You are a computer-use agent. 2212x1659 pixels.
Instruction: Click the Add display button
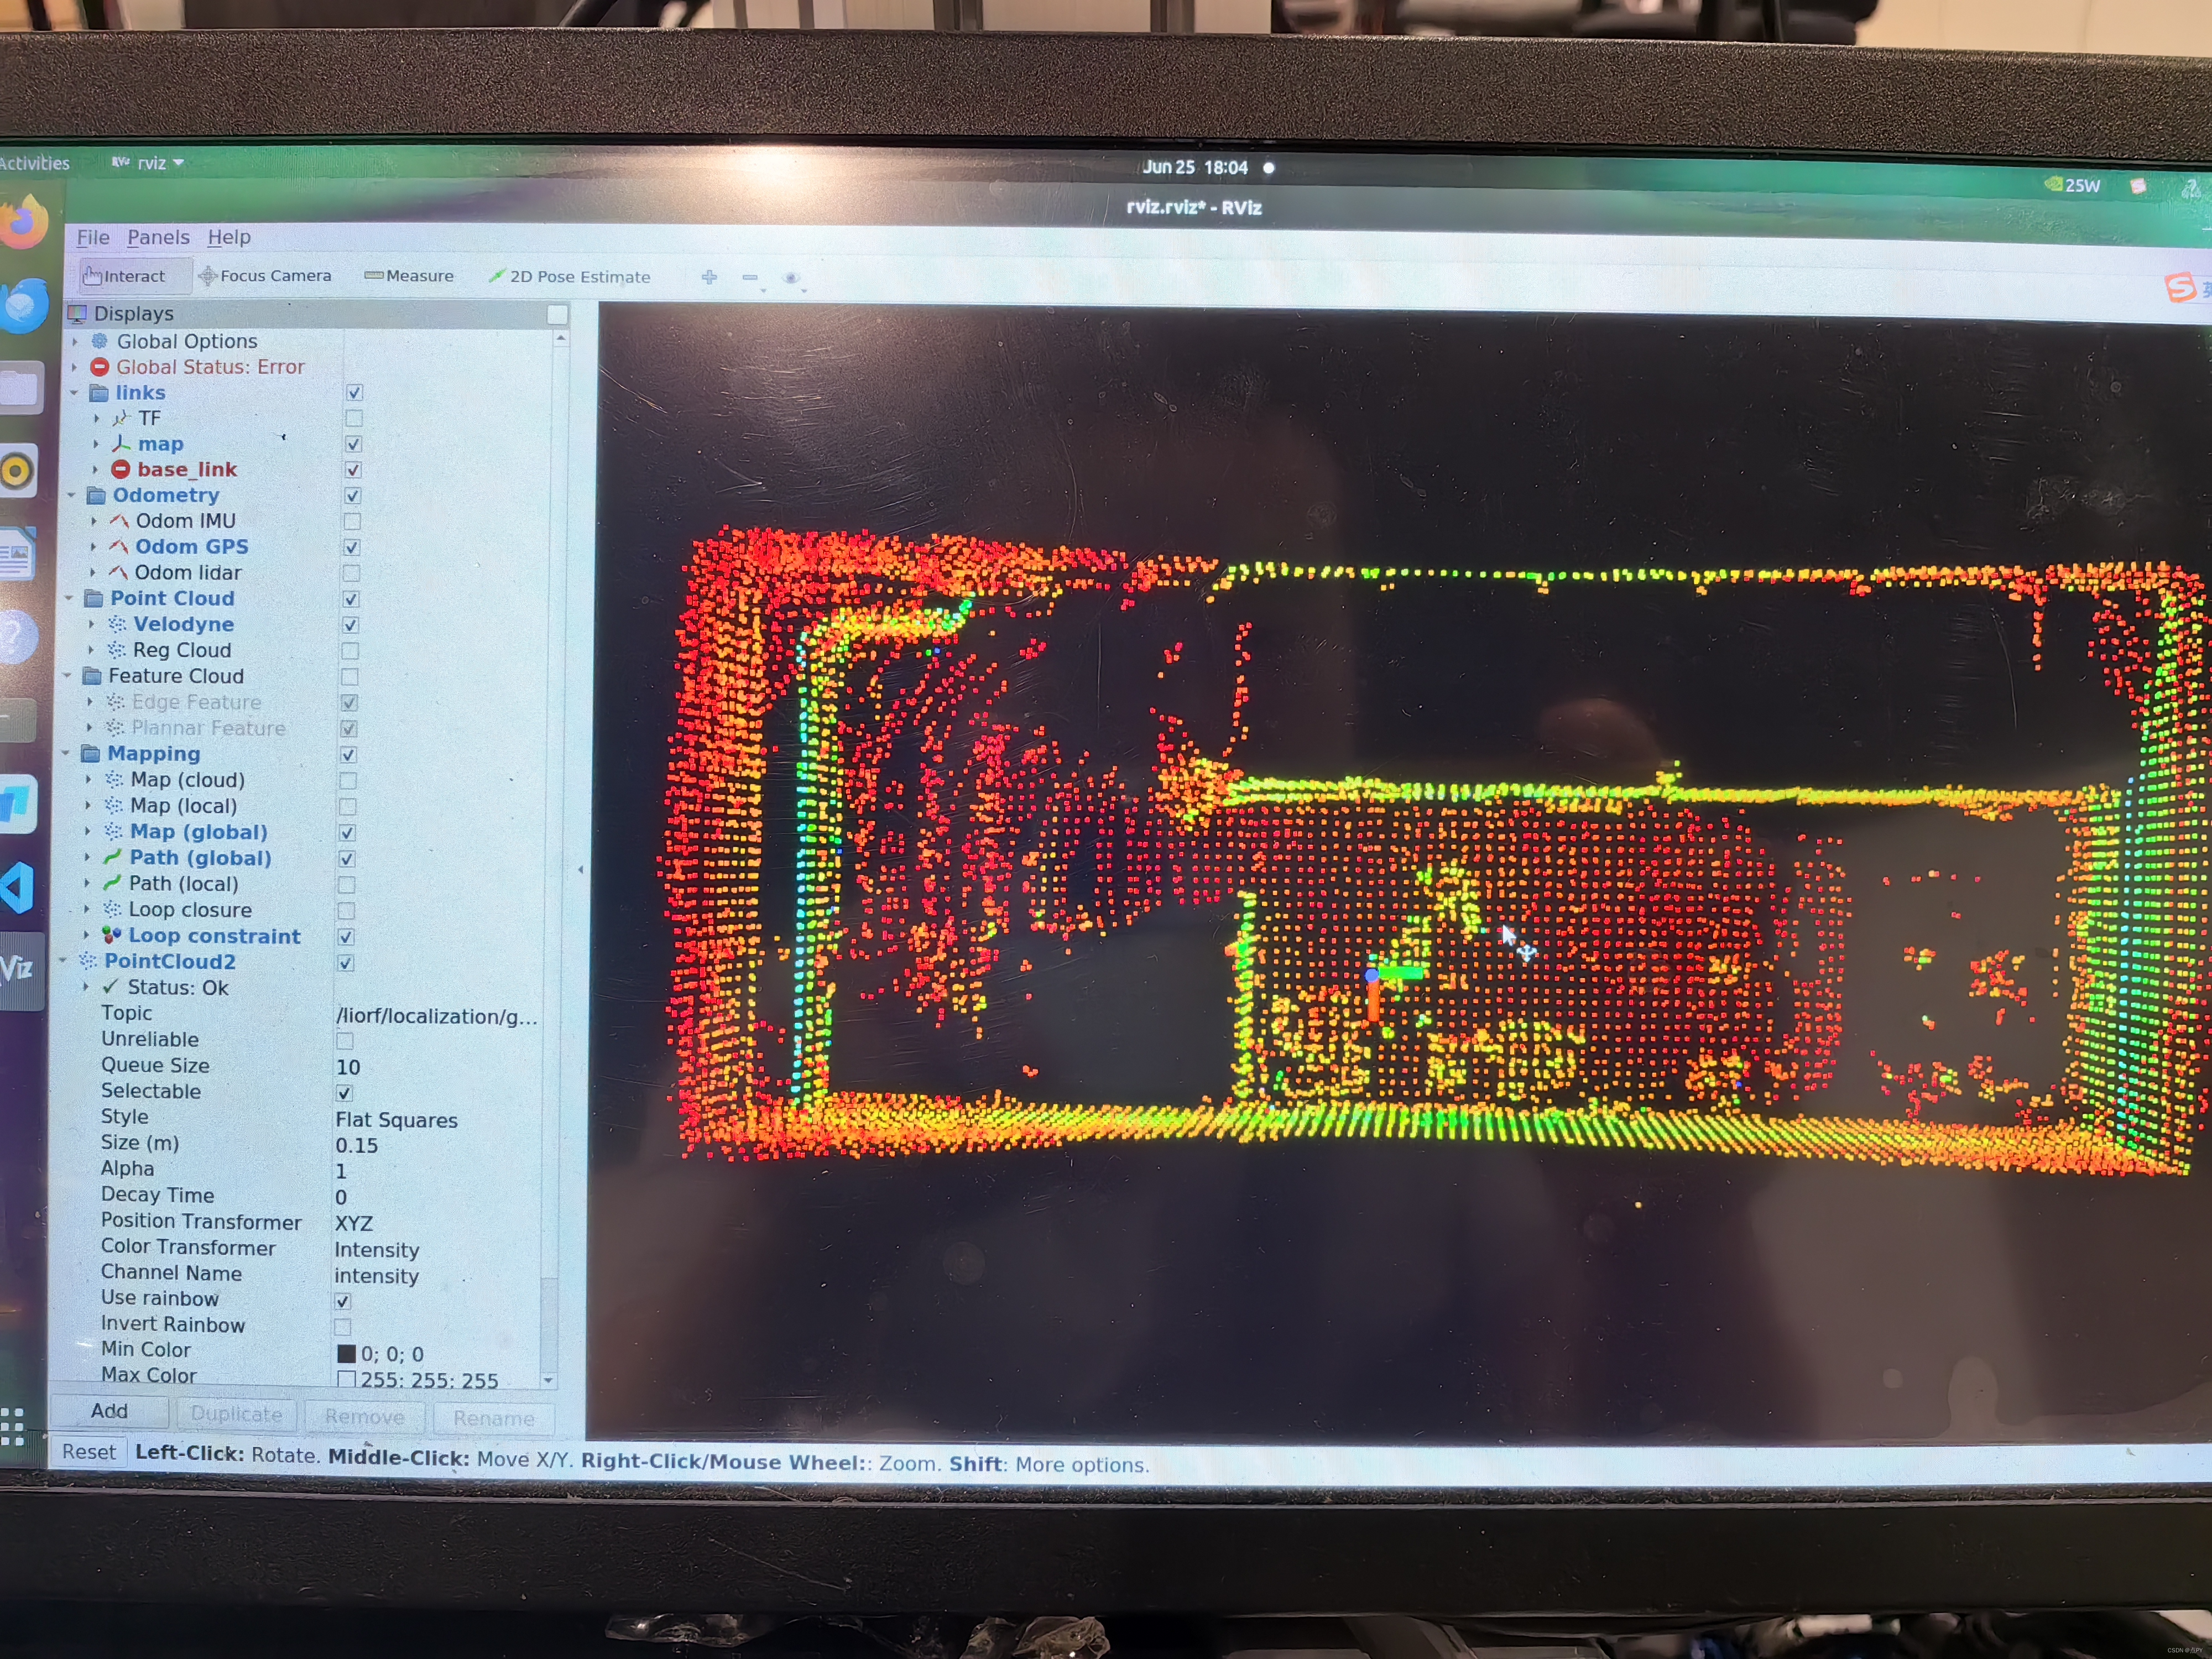[x=109, y=1411]
